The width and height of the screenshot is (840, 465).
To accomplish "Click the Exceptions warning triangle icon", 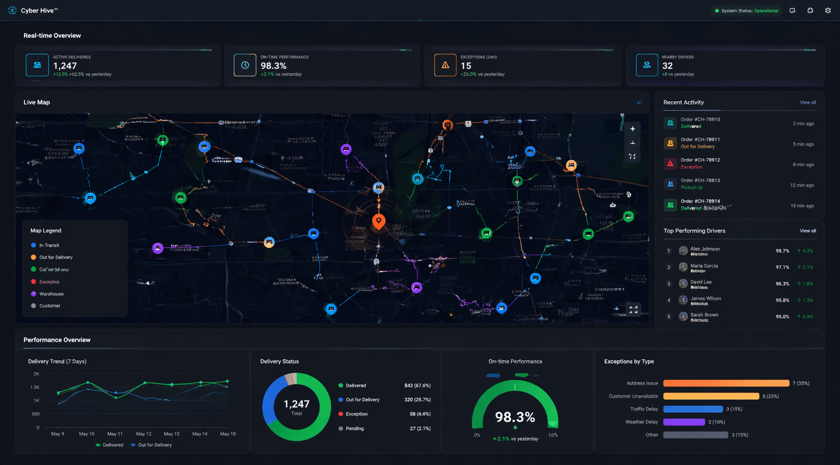I will click(445, 65).
